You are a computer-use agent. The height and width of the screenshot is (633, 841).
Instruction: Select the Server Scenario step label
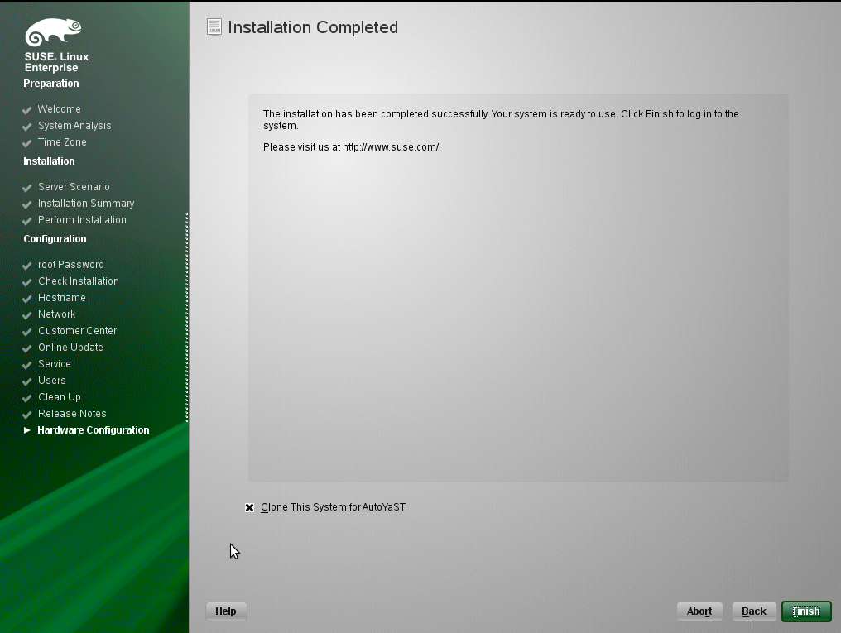click(74, 186)
